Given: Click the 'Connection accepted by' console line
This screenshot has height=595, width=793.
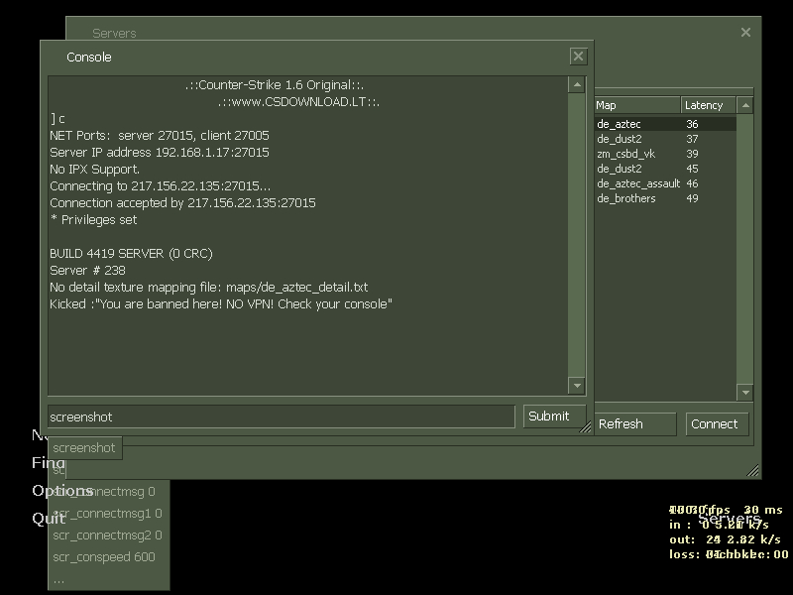Looking at the screenshot, I should pos(182,203).
